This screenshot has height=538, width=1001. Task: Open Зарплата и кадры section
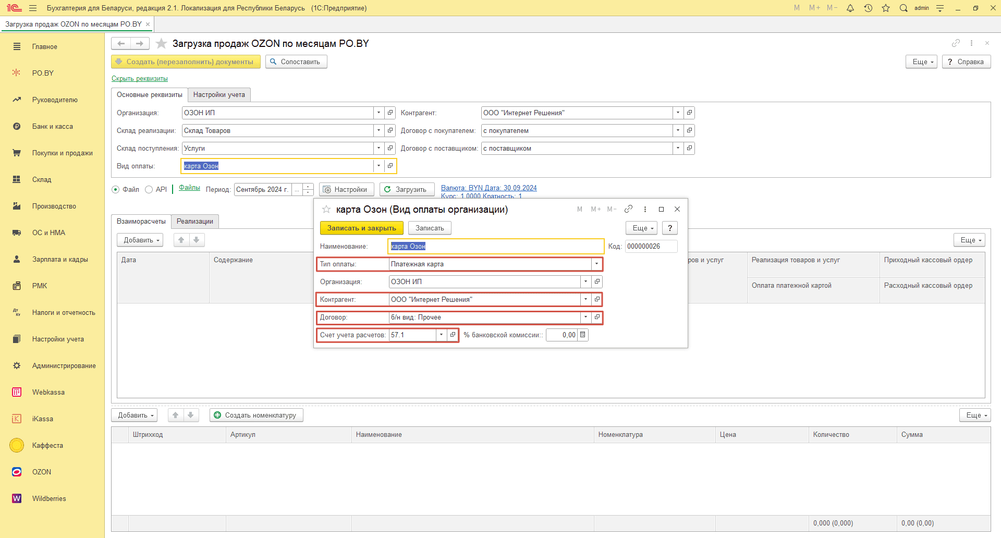(60, 259)
